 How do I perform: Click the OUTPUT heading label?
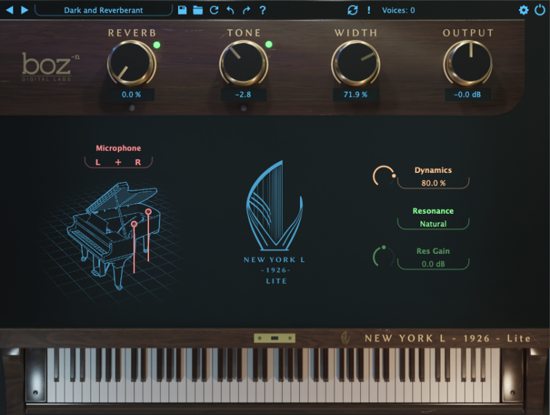(468, 33)
